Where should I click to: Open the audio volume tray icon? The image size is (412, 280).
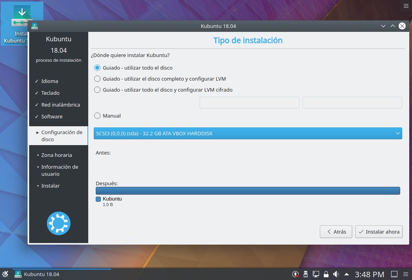[x=336, y=274]
